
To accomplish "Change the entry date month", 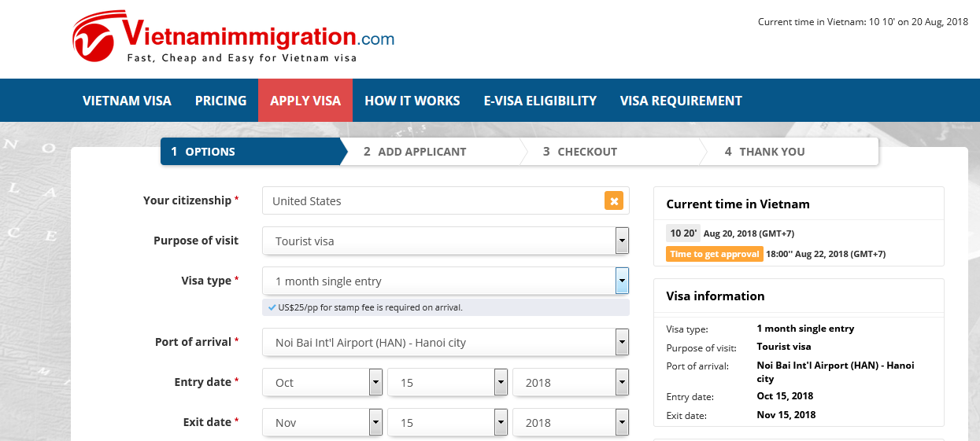I will (323, 383).
